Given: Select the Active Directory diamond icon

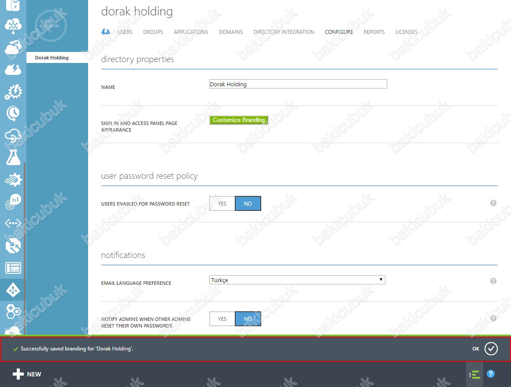Looking at the screenshot, I should click(13, 290).
